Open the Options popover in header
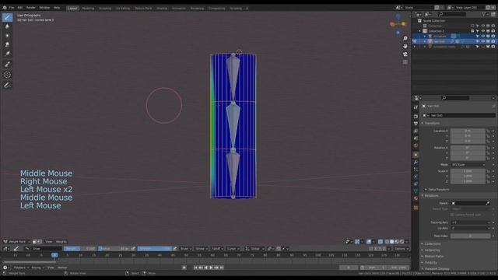 tap(402, 249)
